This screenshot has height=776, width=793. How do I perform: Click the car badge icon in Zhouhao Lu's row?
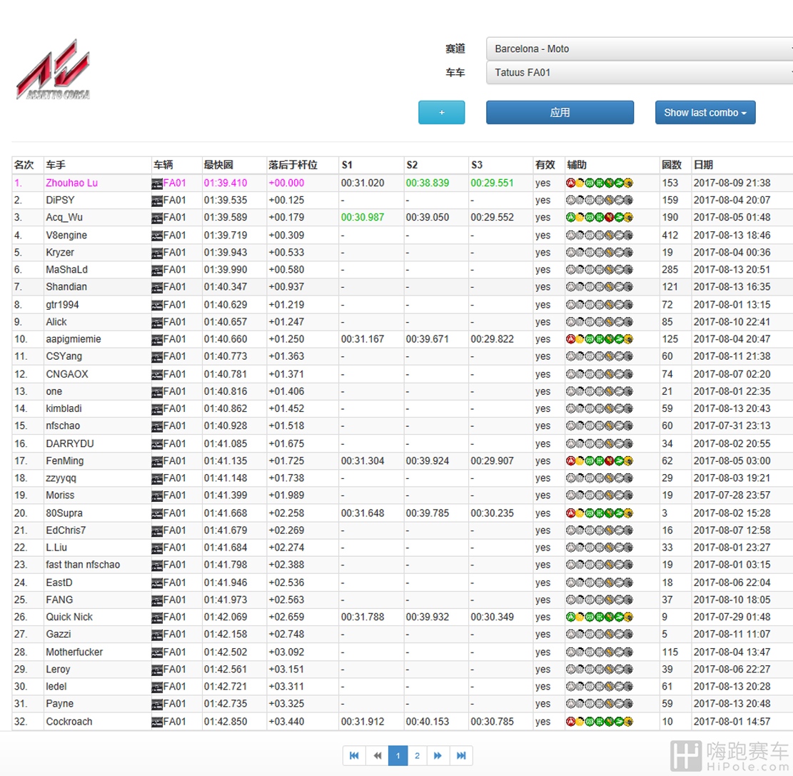pyautogui.click(x=157, y=183)
